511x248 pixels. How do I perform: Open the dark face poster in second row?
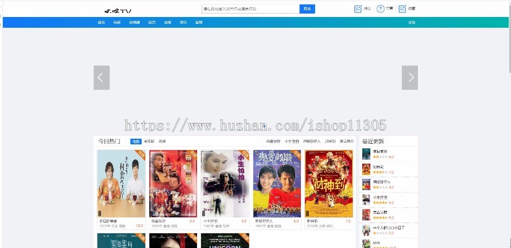click(x=173, y=241)
